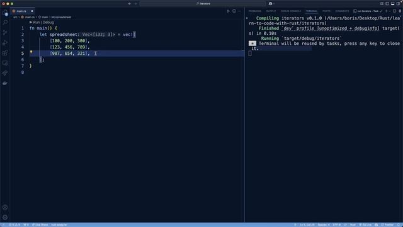
Task: Split the editor to the right
Action: click(234, 11)
